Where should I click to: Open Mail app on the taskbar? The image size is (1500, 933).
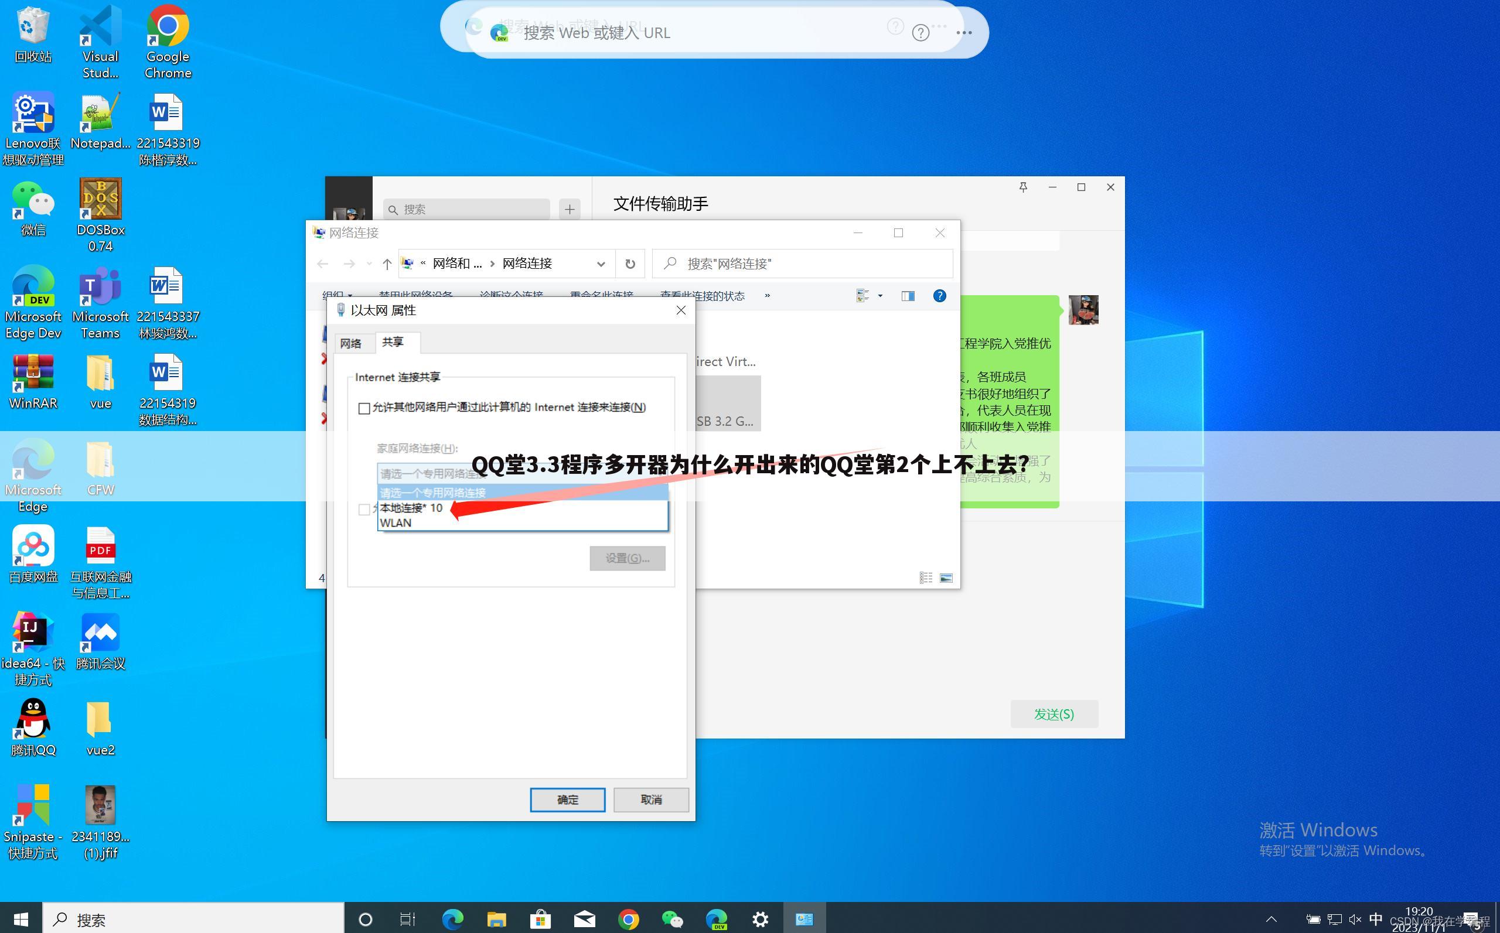pos(584,920)
